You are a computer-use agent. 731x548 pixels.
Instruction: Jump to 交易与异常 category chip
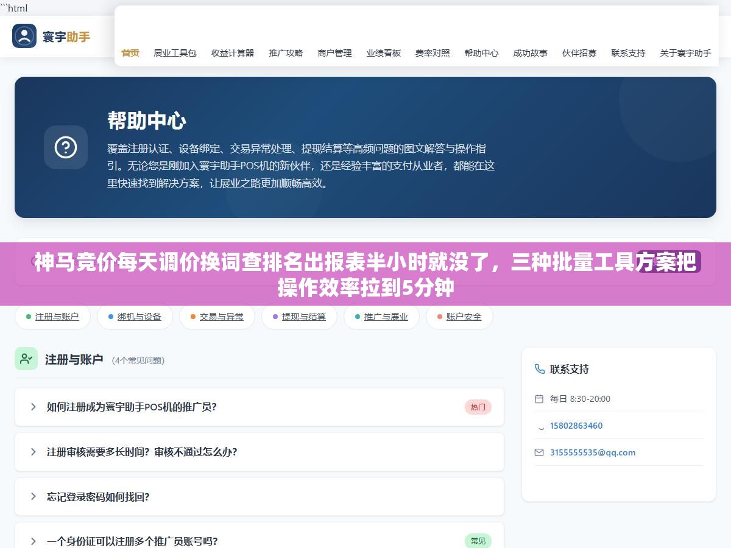217,317
